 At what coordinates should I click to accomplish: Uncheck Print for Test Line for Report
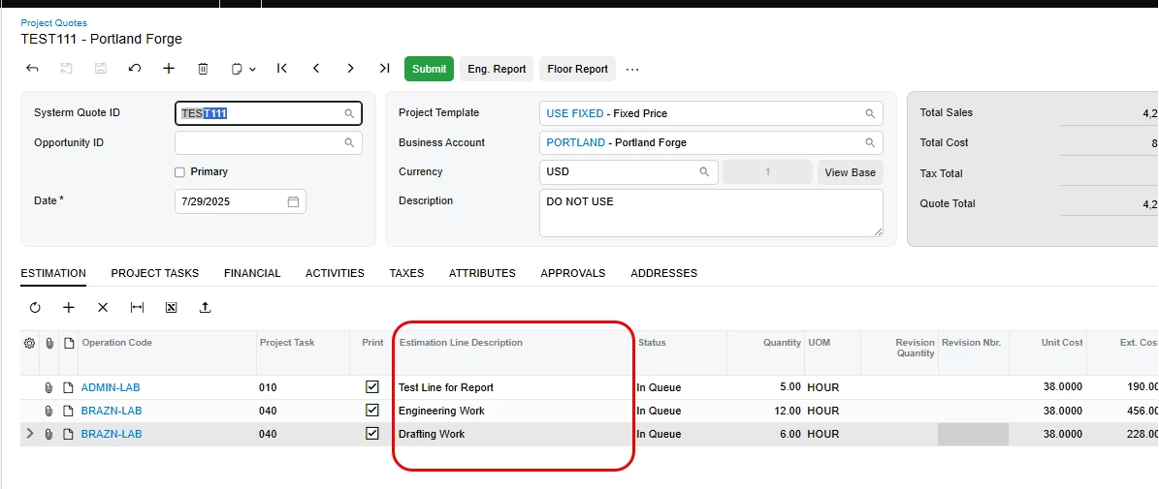pyautogui.click(x=372, y=386)
